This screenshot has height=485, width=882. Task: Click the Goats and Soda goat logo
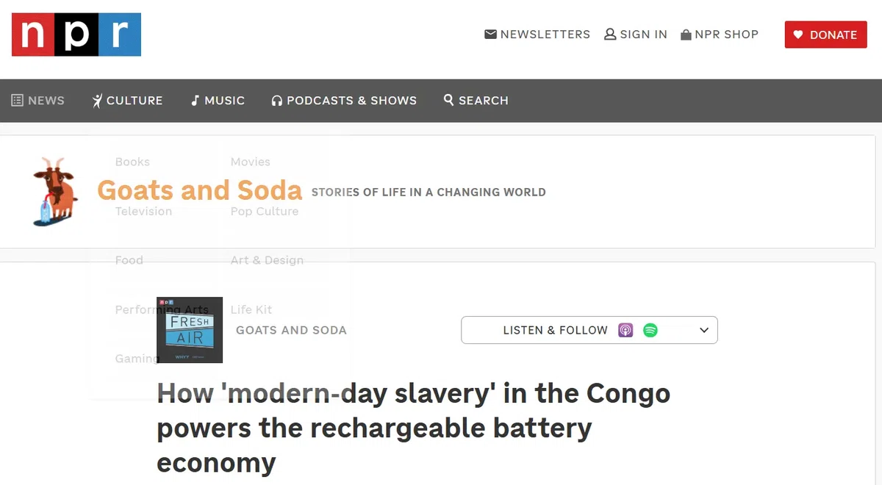[x=55, y=191]
